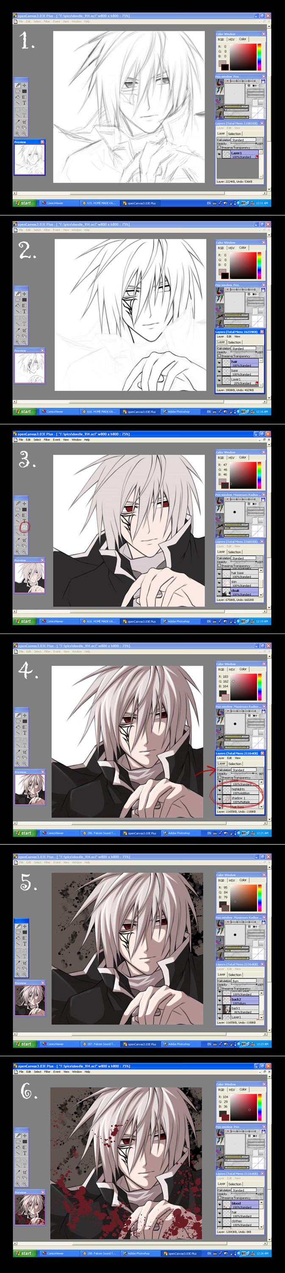Choose the airbrush preset in step 3 Pen window

click(220, 526)
